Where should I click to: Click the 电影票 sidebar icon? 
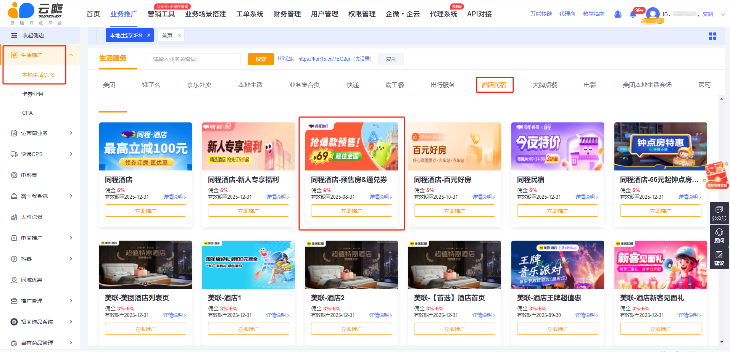14,175
